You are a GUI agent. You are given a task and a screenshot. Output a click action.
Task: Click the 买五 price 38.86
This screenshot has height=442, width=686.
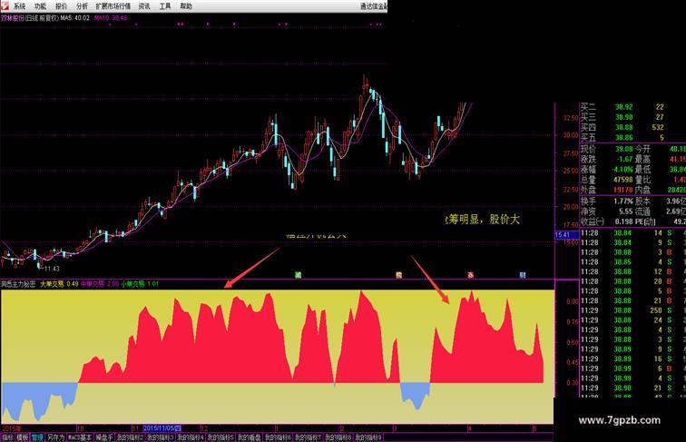point(624,138)
